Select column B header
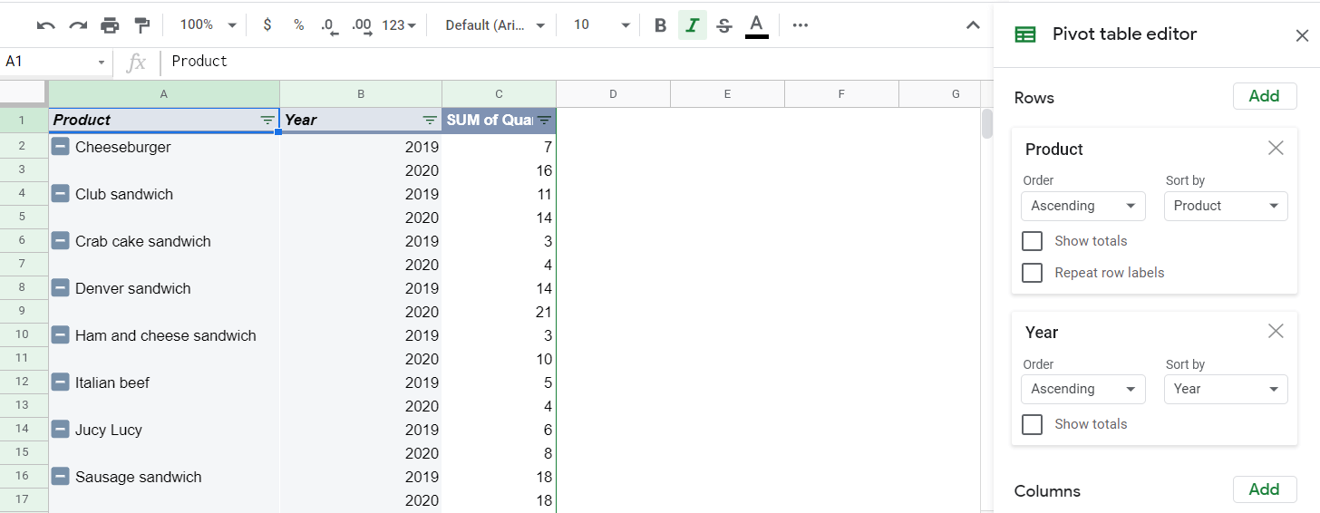1320x513 pixels. click(361, 93)
